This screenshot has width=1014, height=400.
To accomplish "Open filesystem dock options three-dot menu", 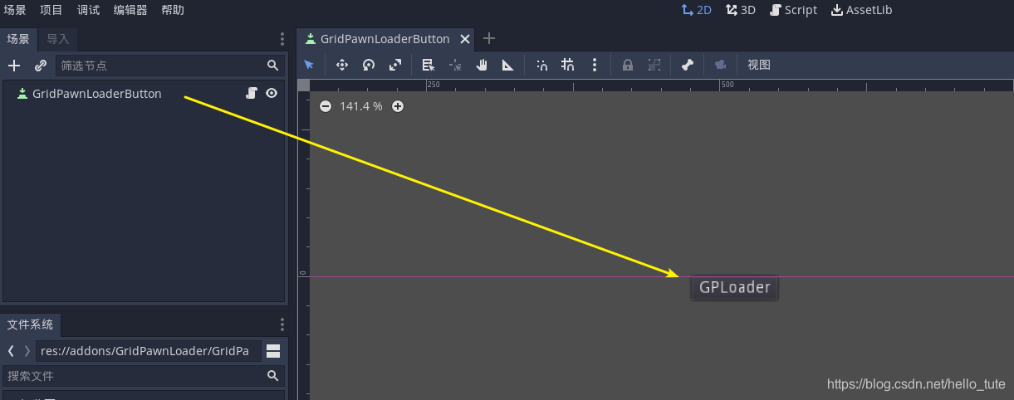I will coord(282,324).
